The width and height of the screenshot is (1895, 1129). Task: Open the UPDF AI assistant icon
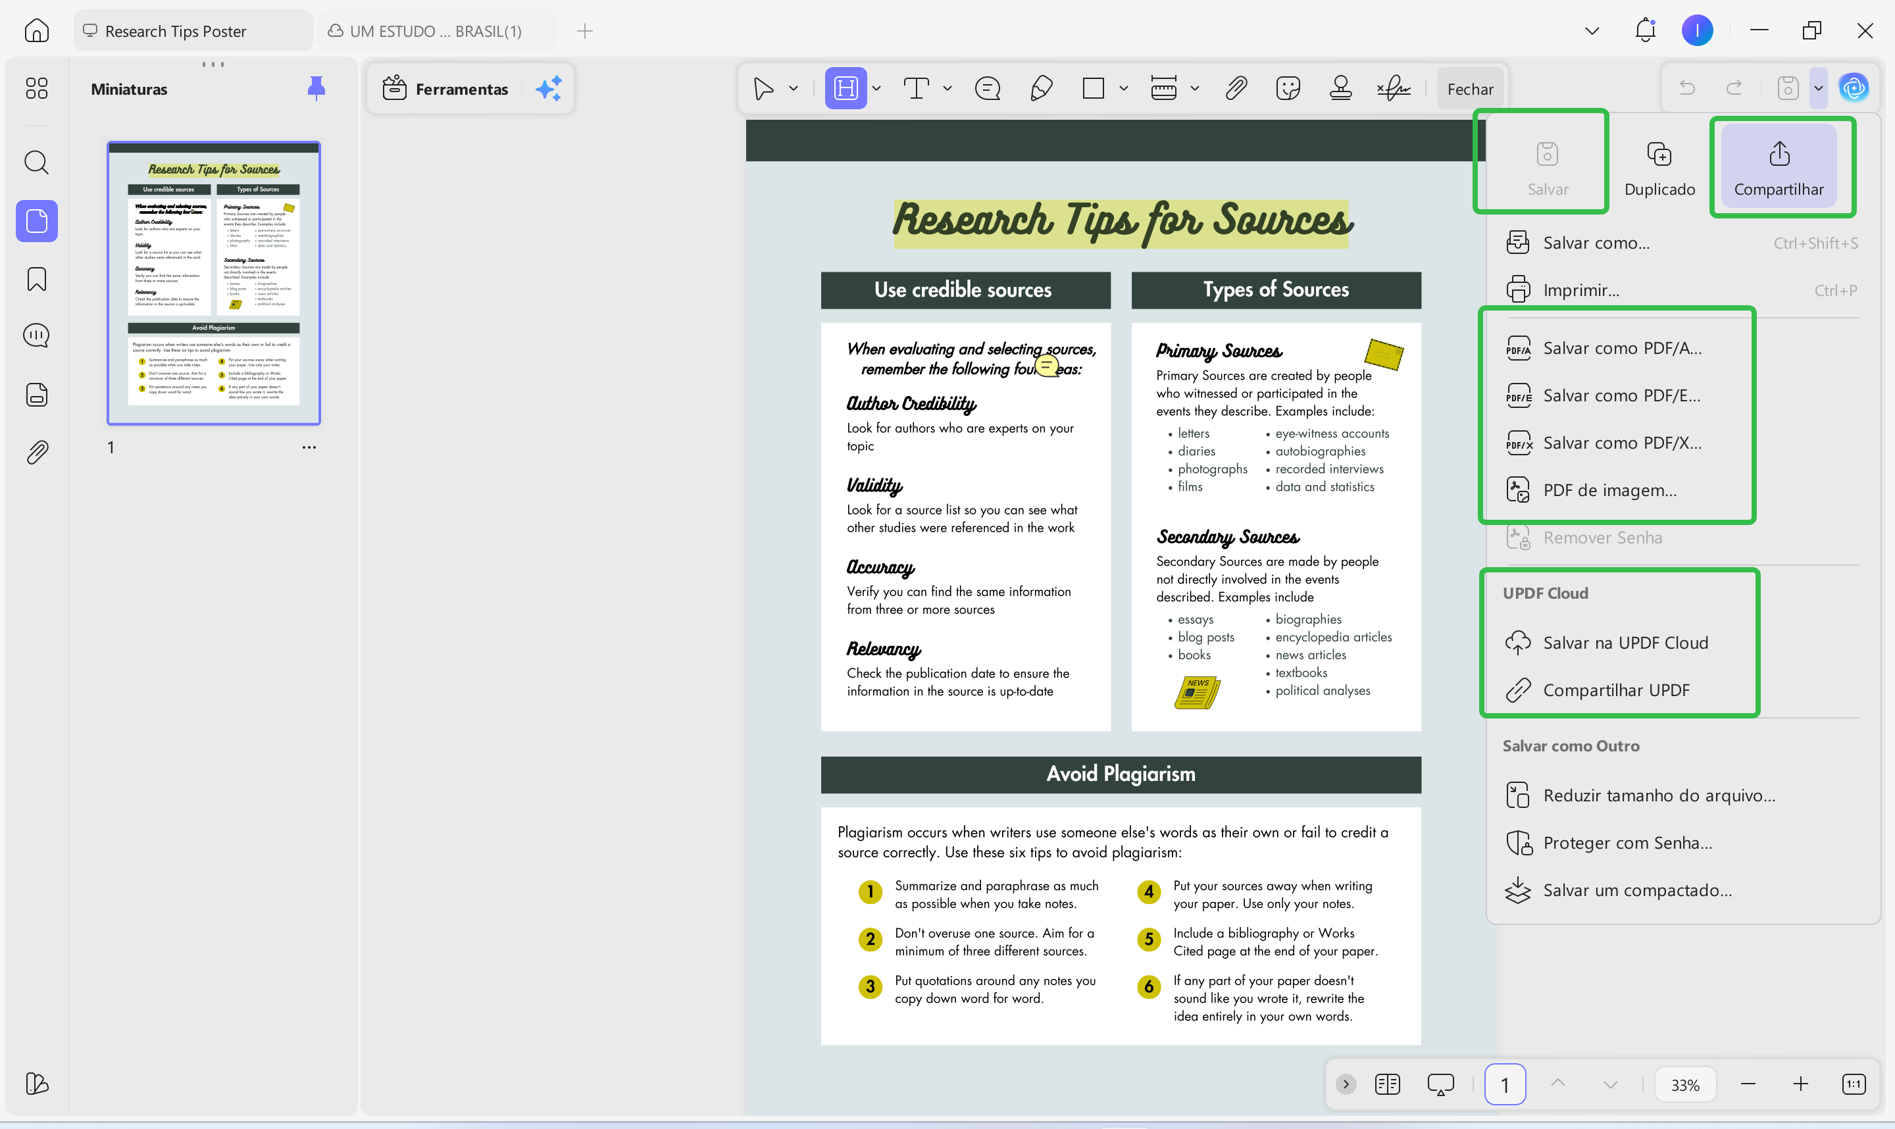[1853, 88]
